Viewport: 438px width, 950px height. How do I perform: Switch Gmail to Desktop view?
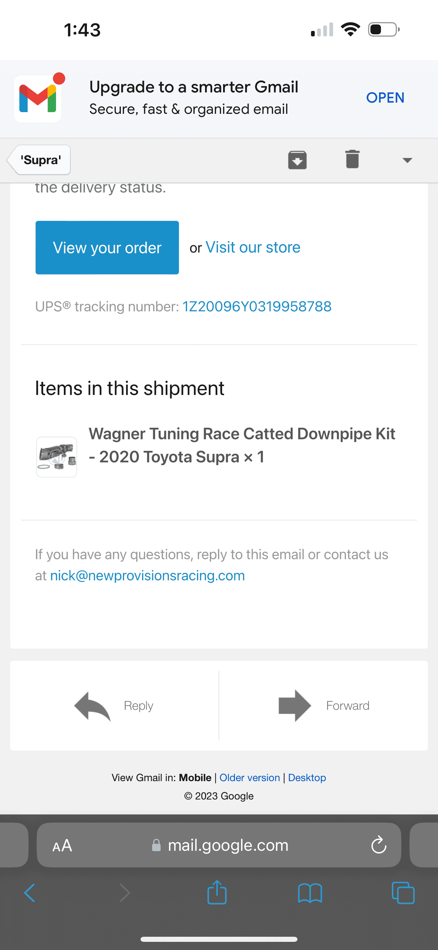tap(307, 777)
